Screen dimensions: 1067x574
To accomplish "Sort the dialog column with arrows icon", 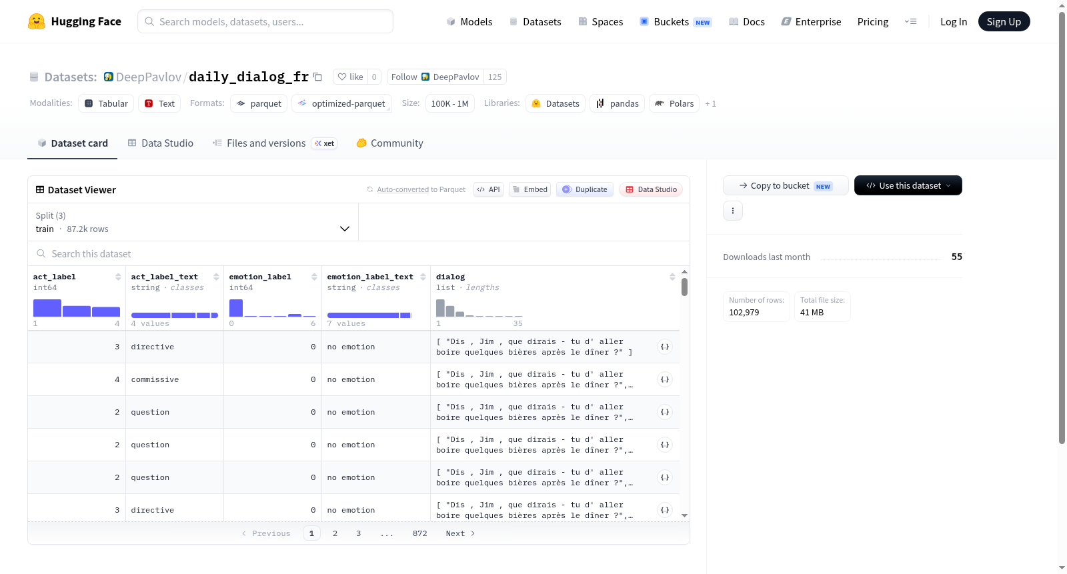I will tap(672, 277).
